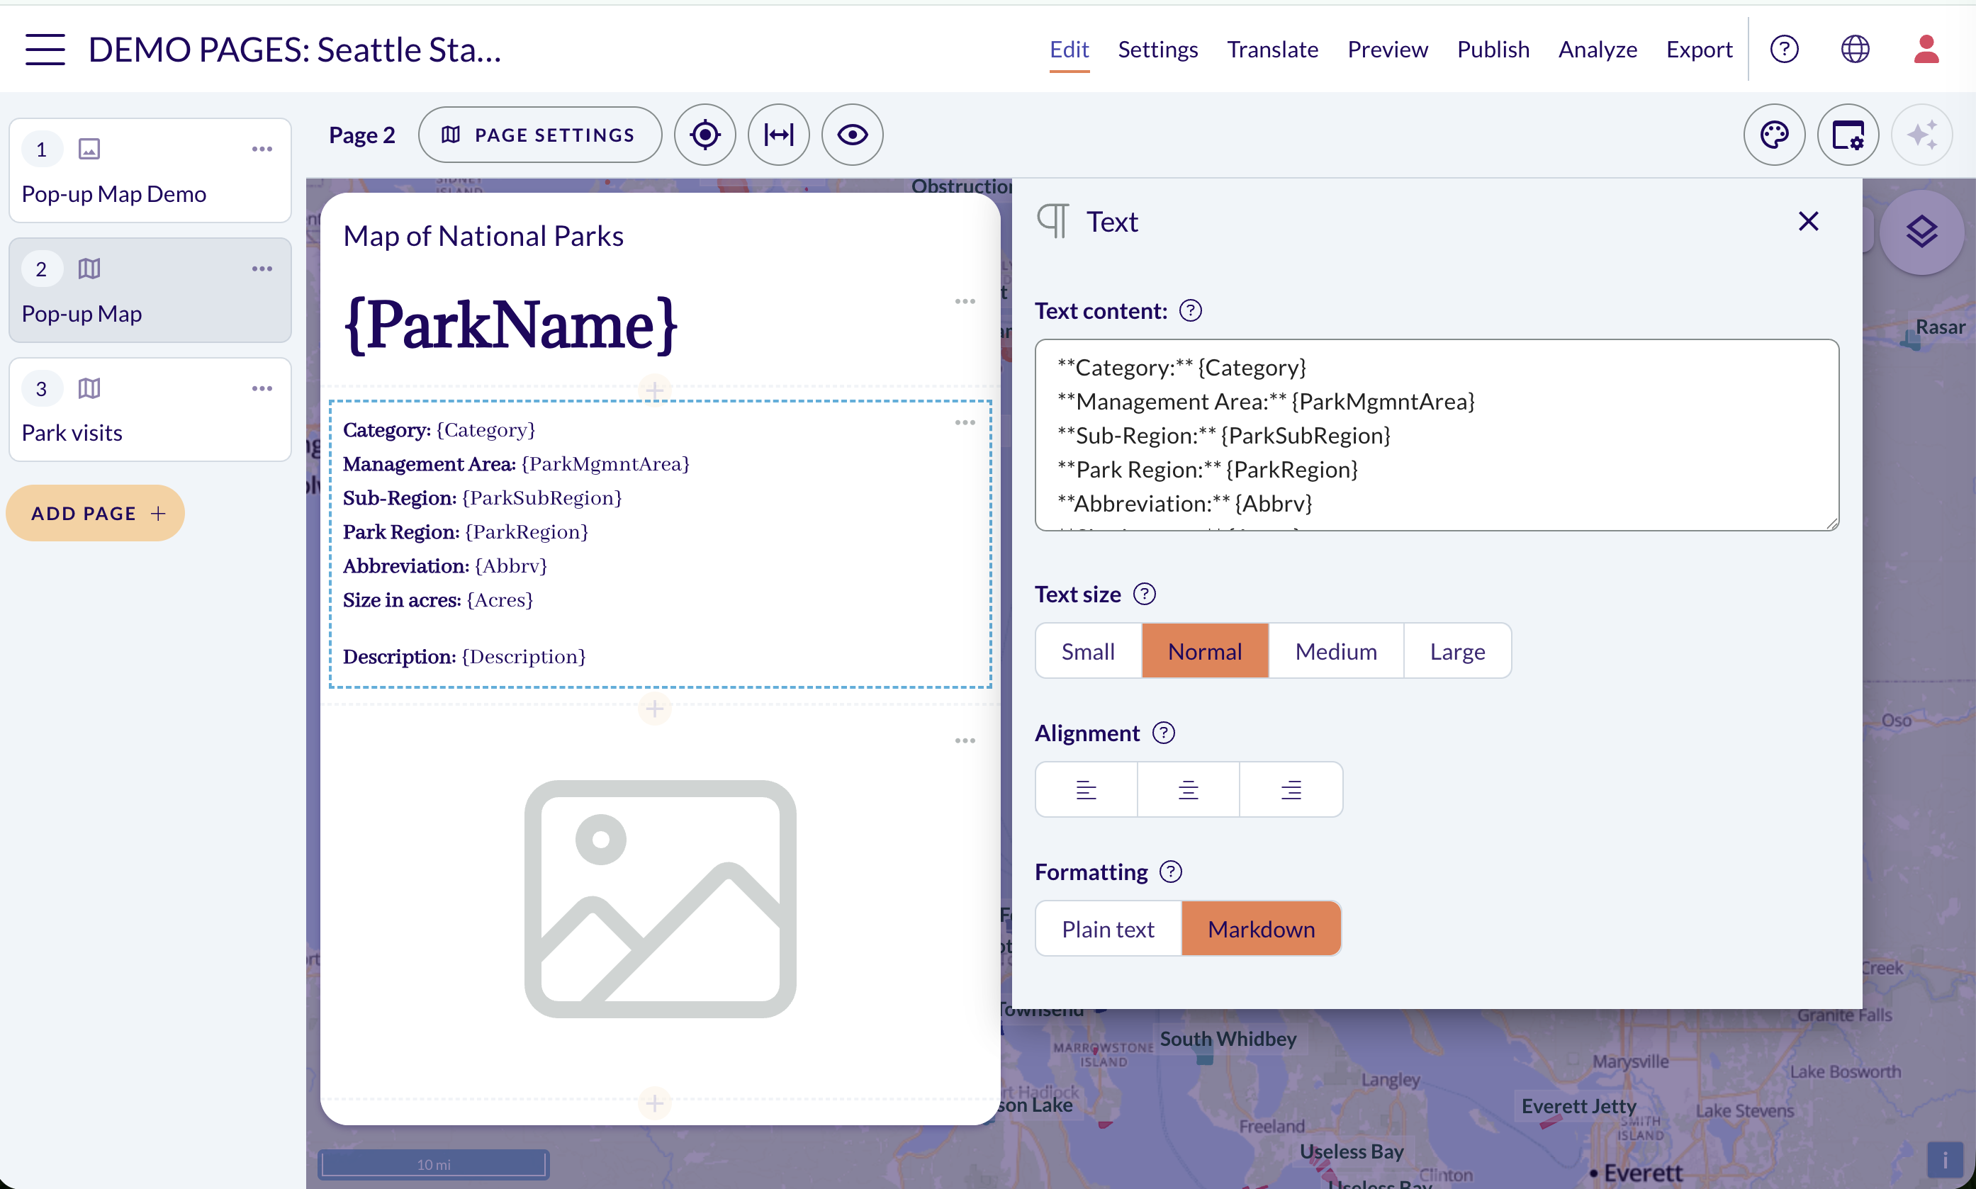The height and width of the screenshot is (1189, 1976).
Task: Select Markdown formatting option
Action: tap(1262, 929)
